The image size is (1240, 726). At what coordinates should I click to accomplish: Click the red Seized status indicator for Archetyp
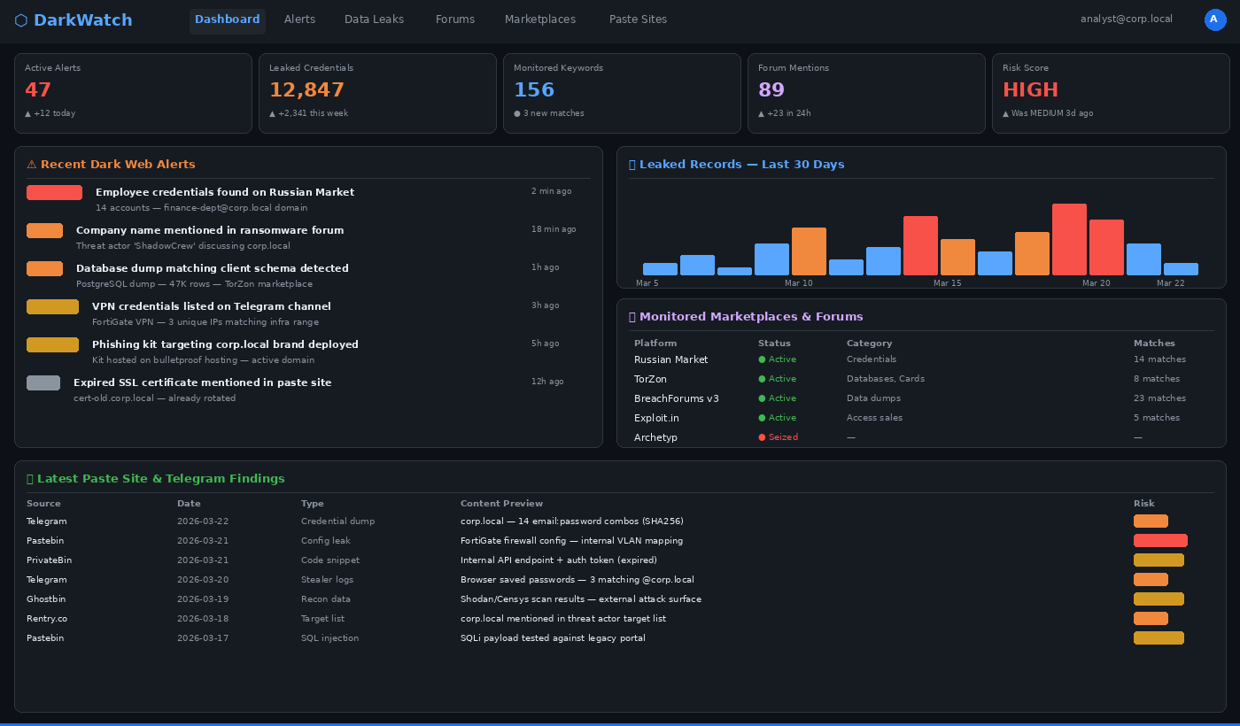(762, 436)
